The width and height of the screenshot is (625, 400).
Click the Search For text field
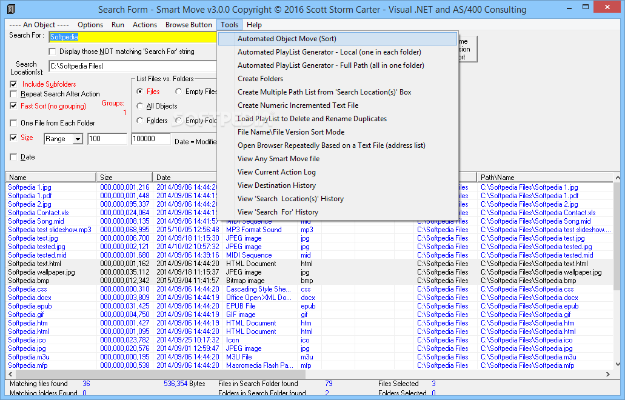tap(133, 37)
